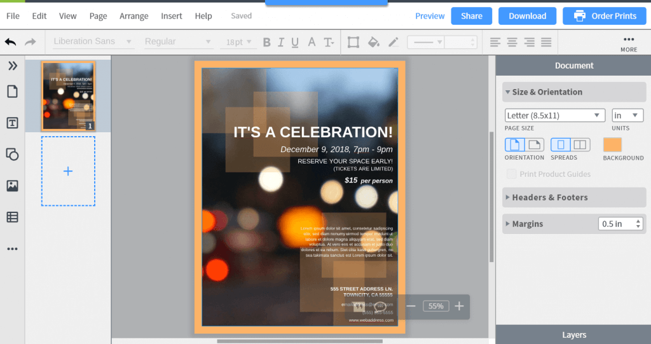Image resolution: width=651 pixels, height=344 pixels.
Task: Open the Layers panel header
Action: tap(574, 334)
